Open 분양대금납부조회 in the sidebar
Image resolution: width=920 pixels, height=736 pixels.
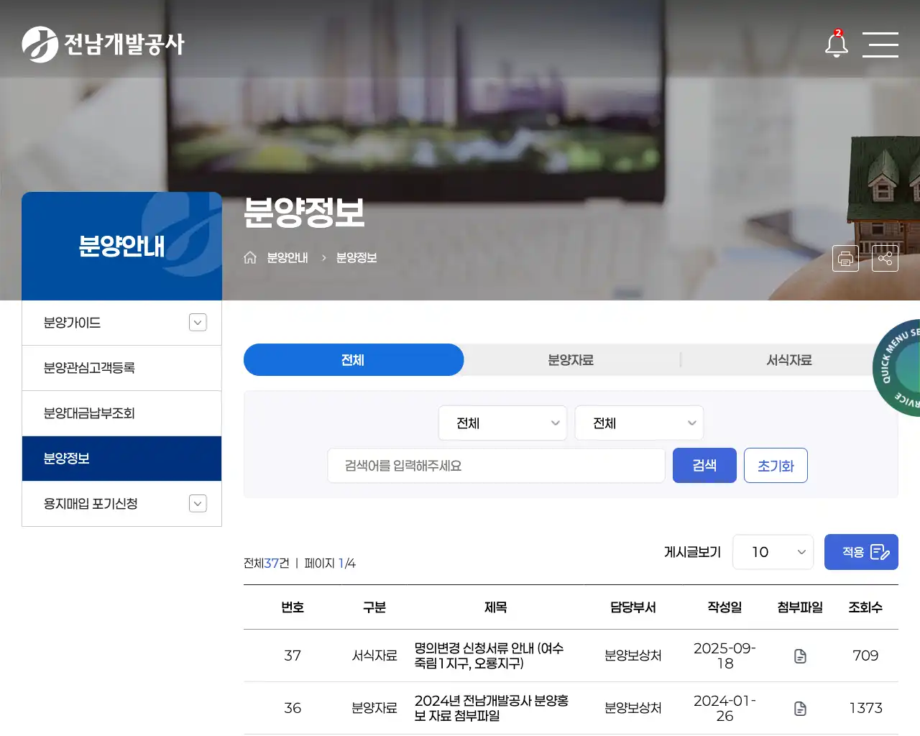tap(121, 413)
